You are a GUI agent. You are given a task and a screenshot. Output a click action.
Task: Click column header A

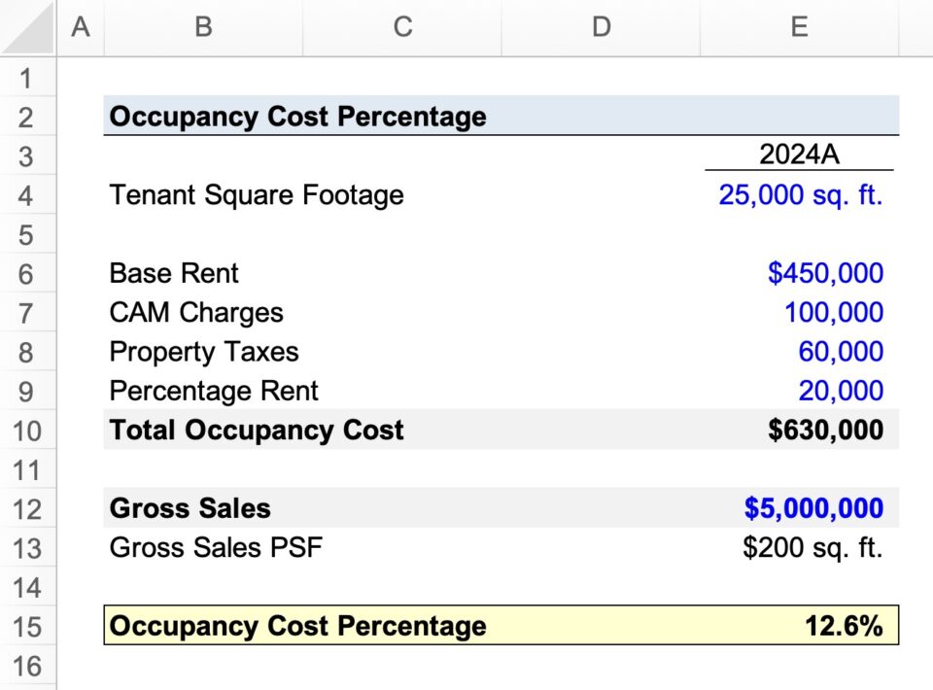[x=81, y=27]
